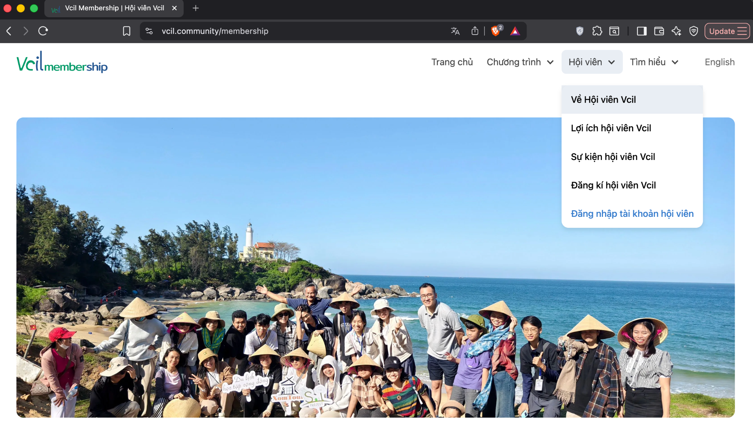Click Đăng nhập tài khoản hội viên link
Image resolution: width=753 pixels, height=448 pixels.
(632, 214)
